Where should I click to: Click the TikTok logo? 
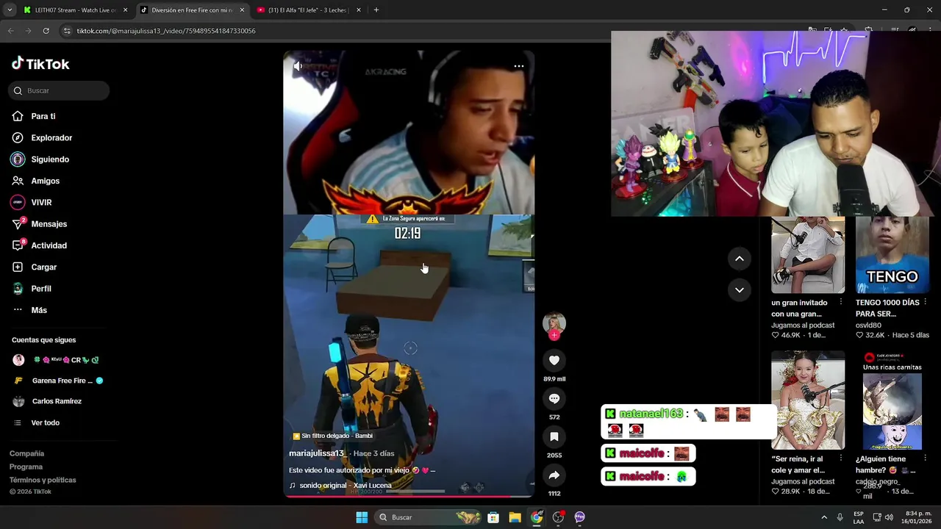tap(40, 64)
